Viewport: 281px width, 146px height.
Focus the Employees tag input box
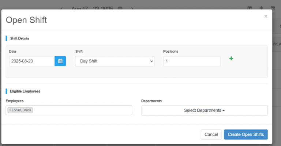pos(69,110)
